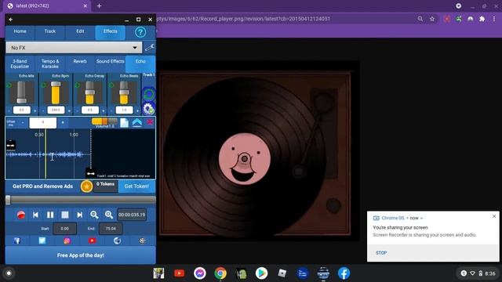Viewport: 502px width, 282px height.
Task: Decrease the track offset with minus
Action: click(x=23, y=122)
